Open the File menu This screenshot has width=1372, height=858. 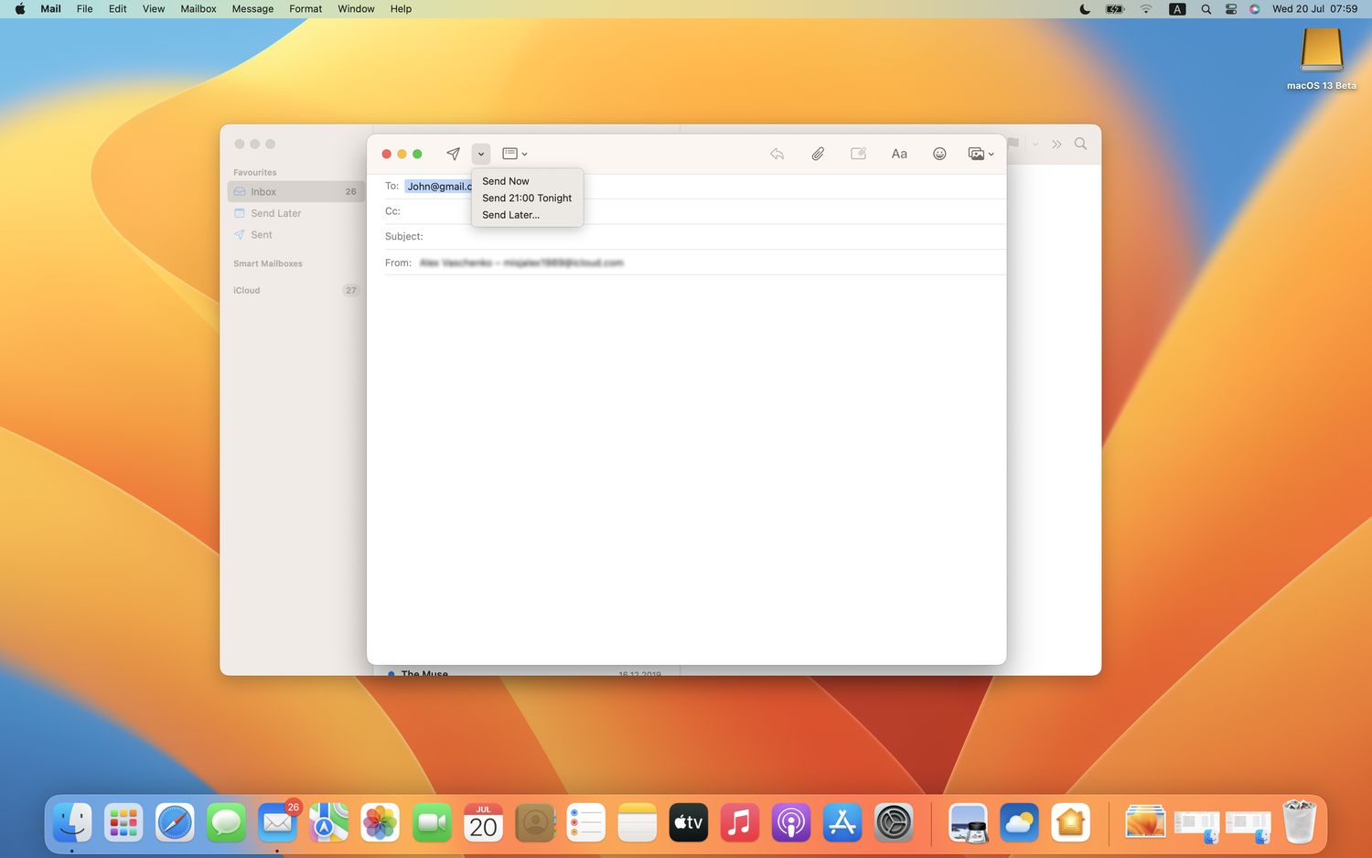(x=84, y=9)
